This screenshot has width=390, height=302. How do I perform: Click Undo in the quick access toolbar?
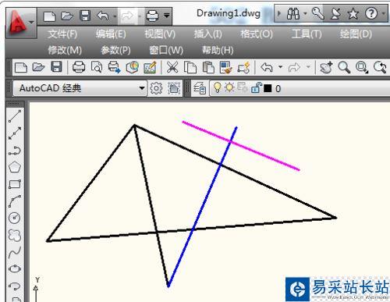103,16
